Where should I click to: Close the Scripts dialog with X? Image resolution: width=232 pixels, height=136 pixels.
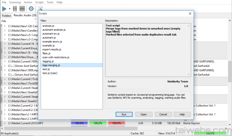[190, 14]
